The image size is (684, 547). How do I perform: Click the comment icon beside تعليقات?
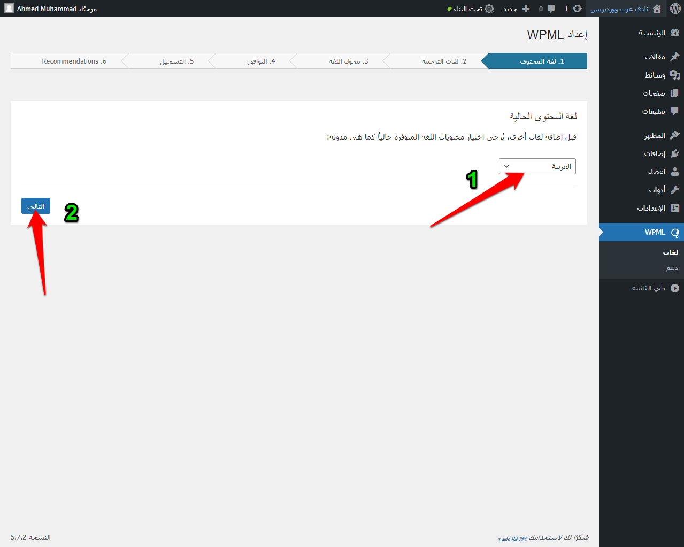(x=675, y=111)
